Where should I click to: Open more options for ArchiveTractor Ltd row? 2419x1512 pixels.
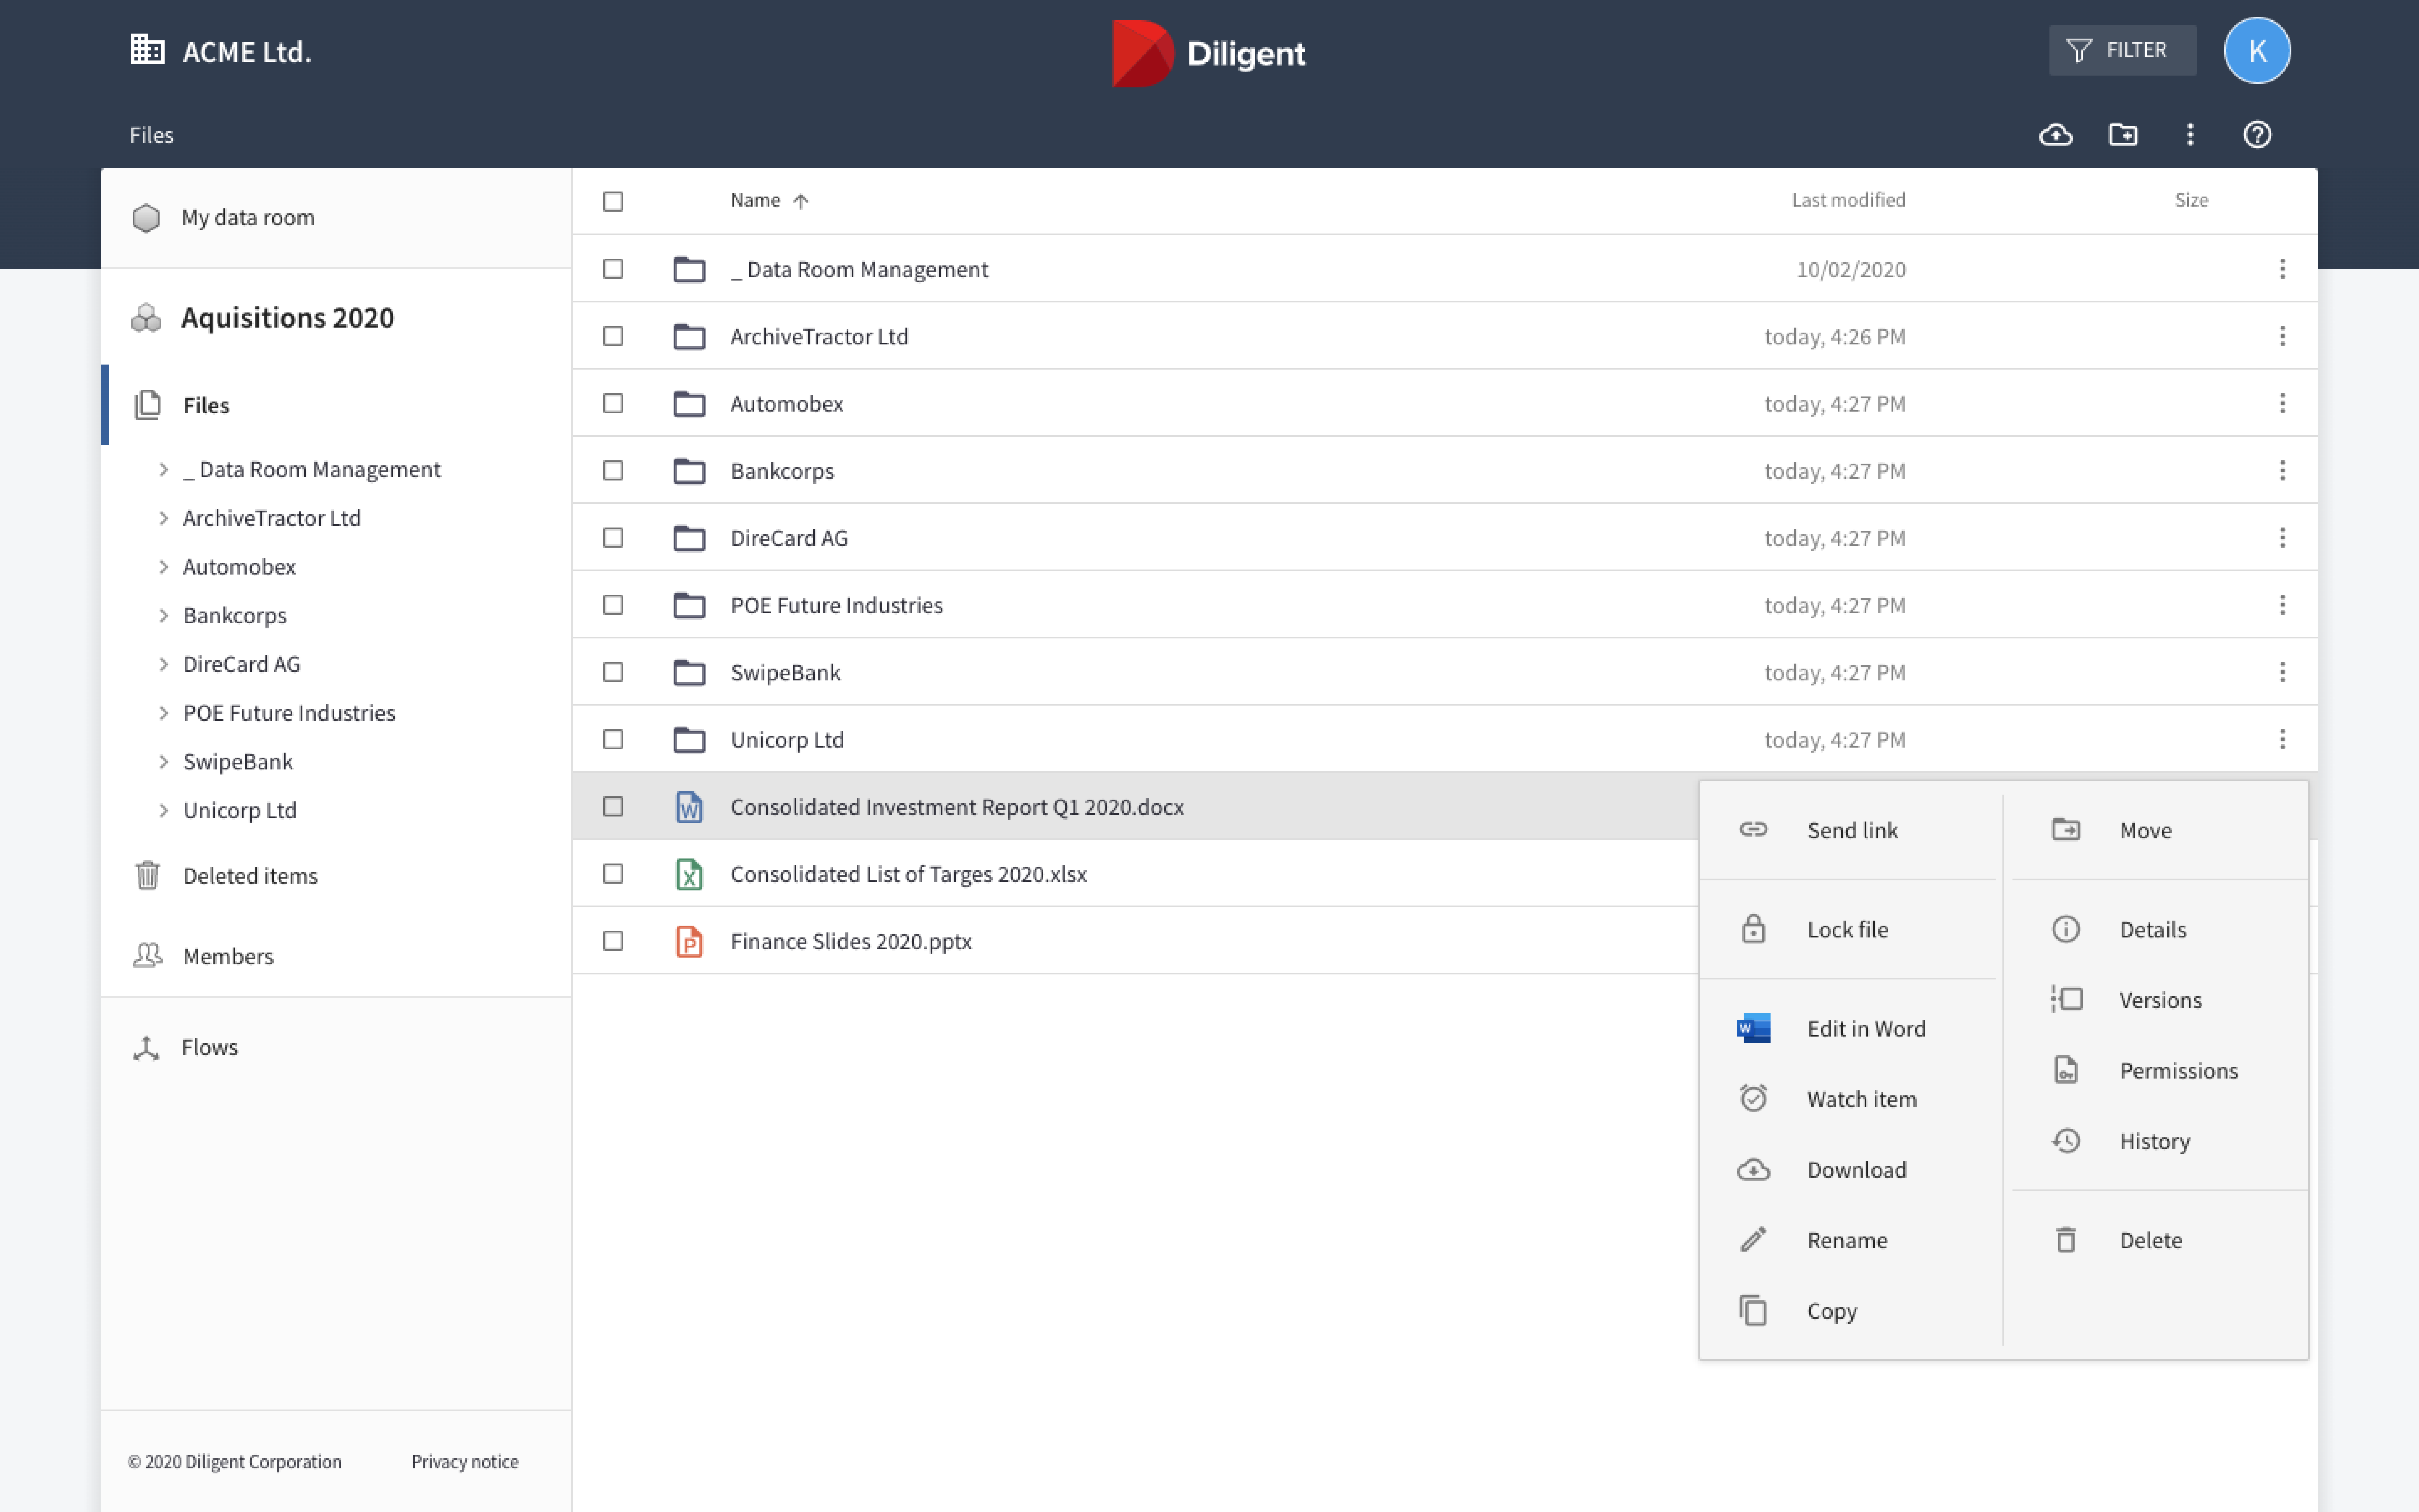[x=2282, y=336]
